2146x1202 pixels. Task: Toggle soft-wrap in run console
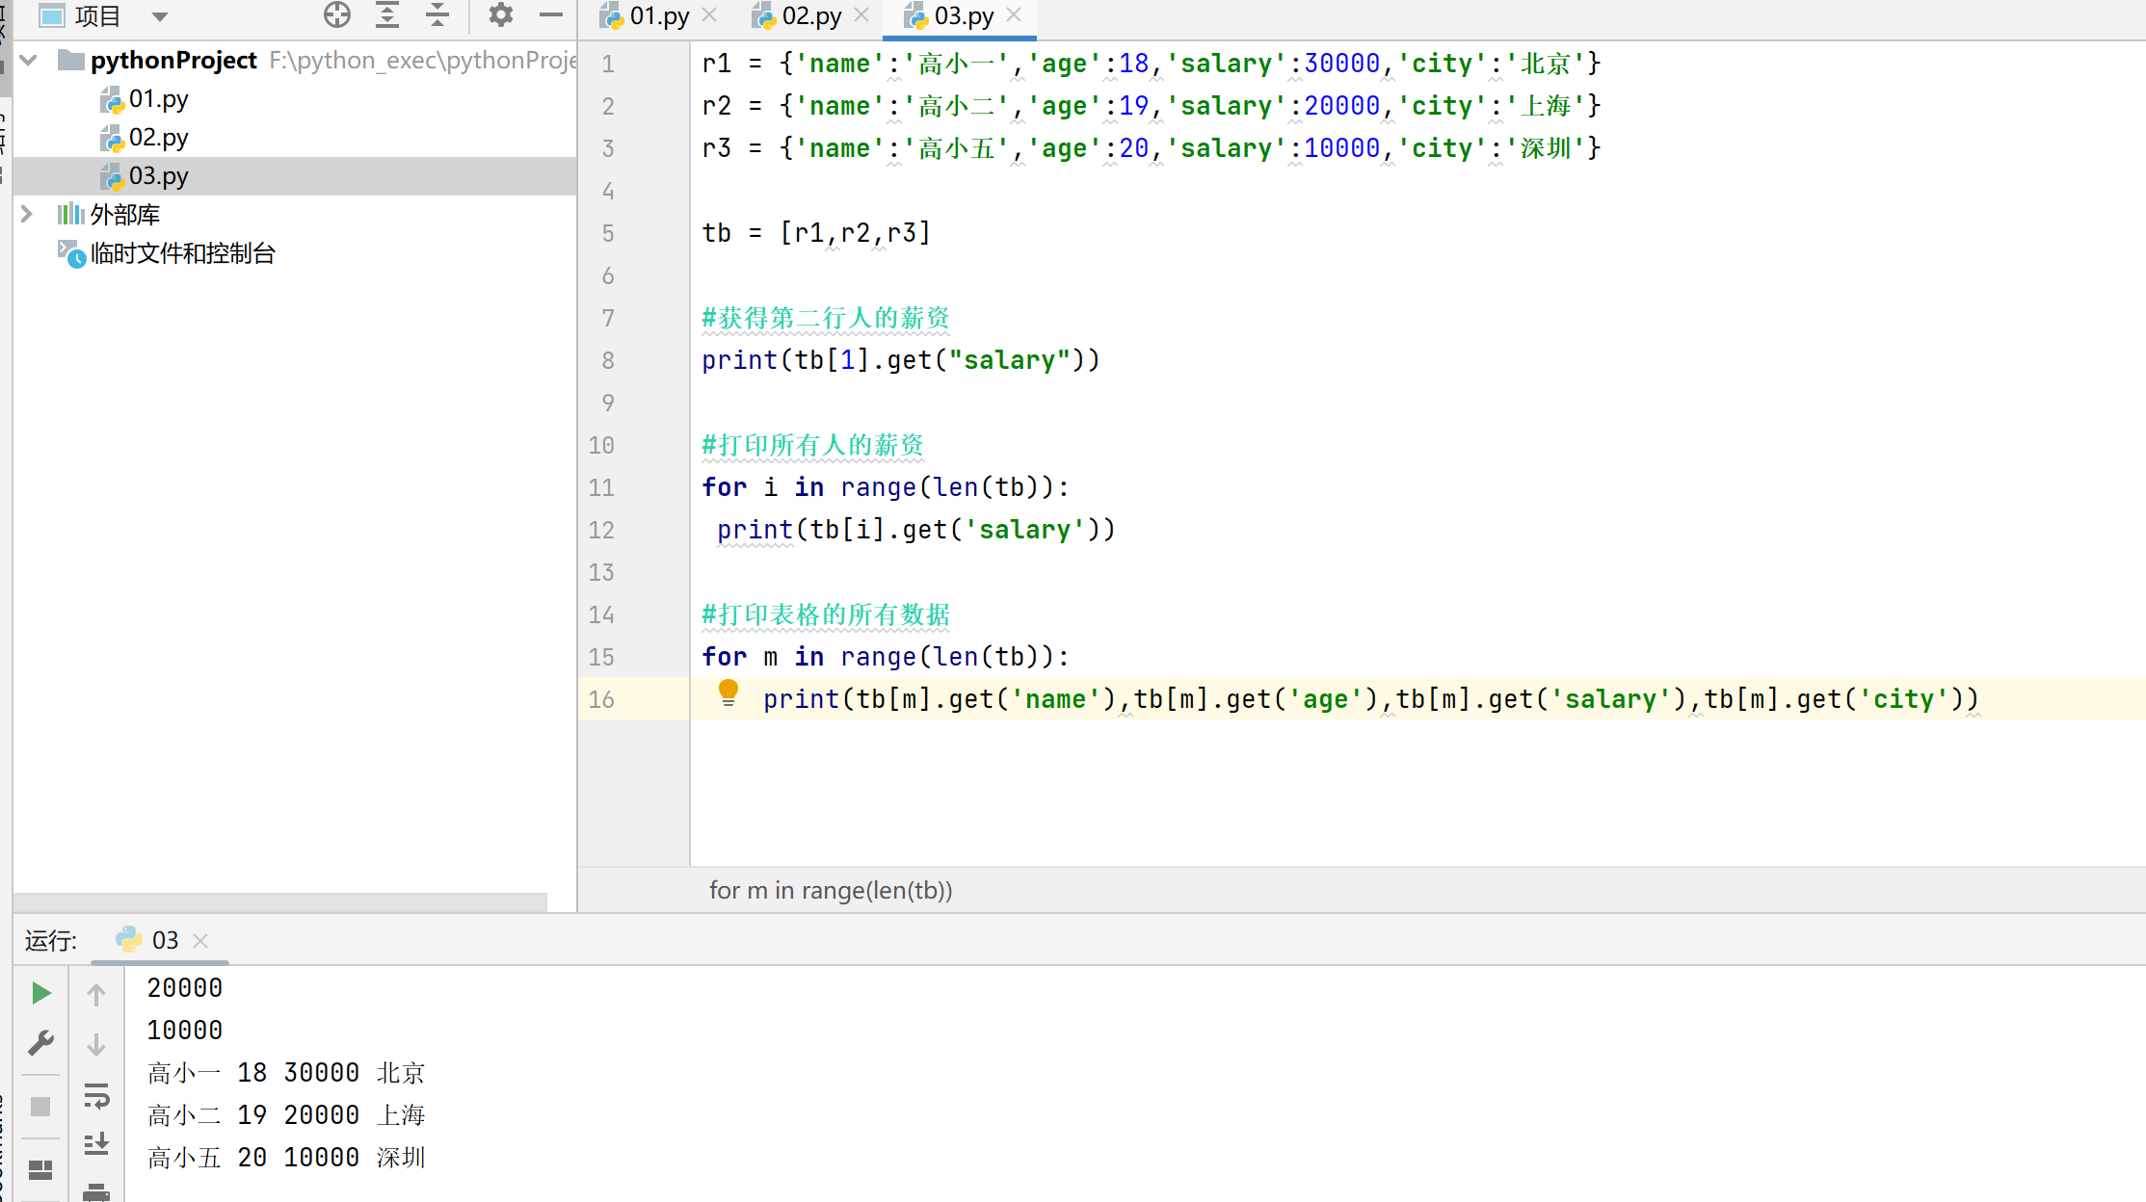point(96,1096)
